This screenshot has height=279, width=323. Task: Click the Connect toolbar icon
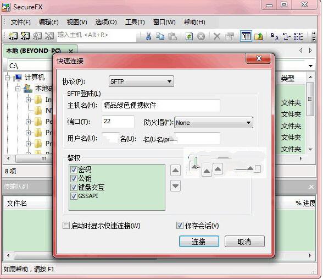tap(13, 36)
